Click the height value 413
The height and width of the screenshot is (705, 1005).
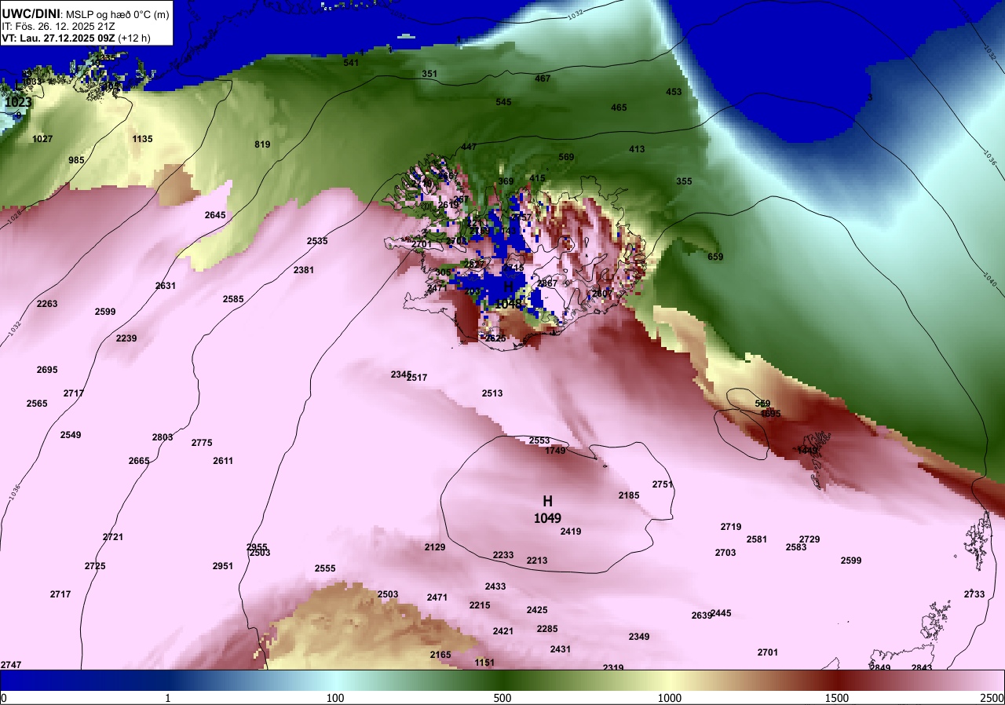637,149
